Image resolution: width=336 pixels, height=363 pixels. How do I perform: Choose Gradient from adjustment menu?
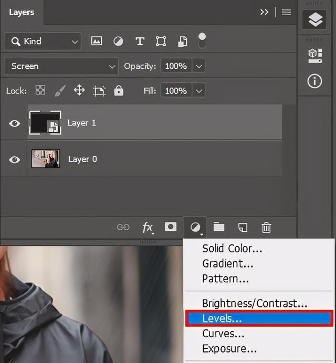click(x=228, y=264)
